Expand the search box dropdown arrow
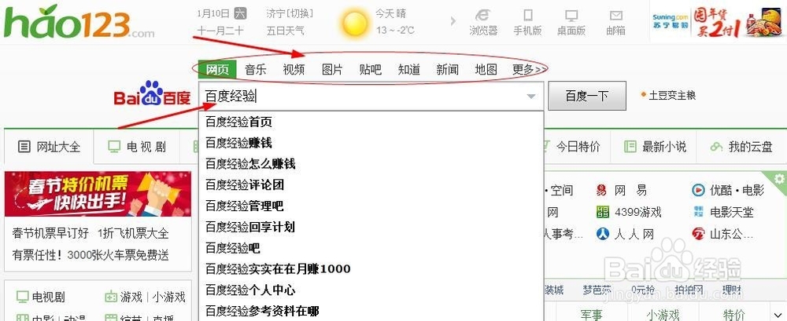Screen dimensions: 787x321 [531, 97]
